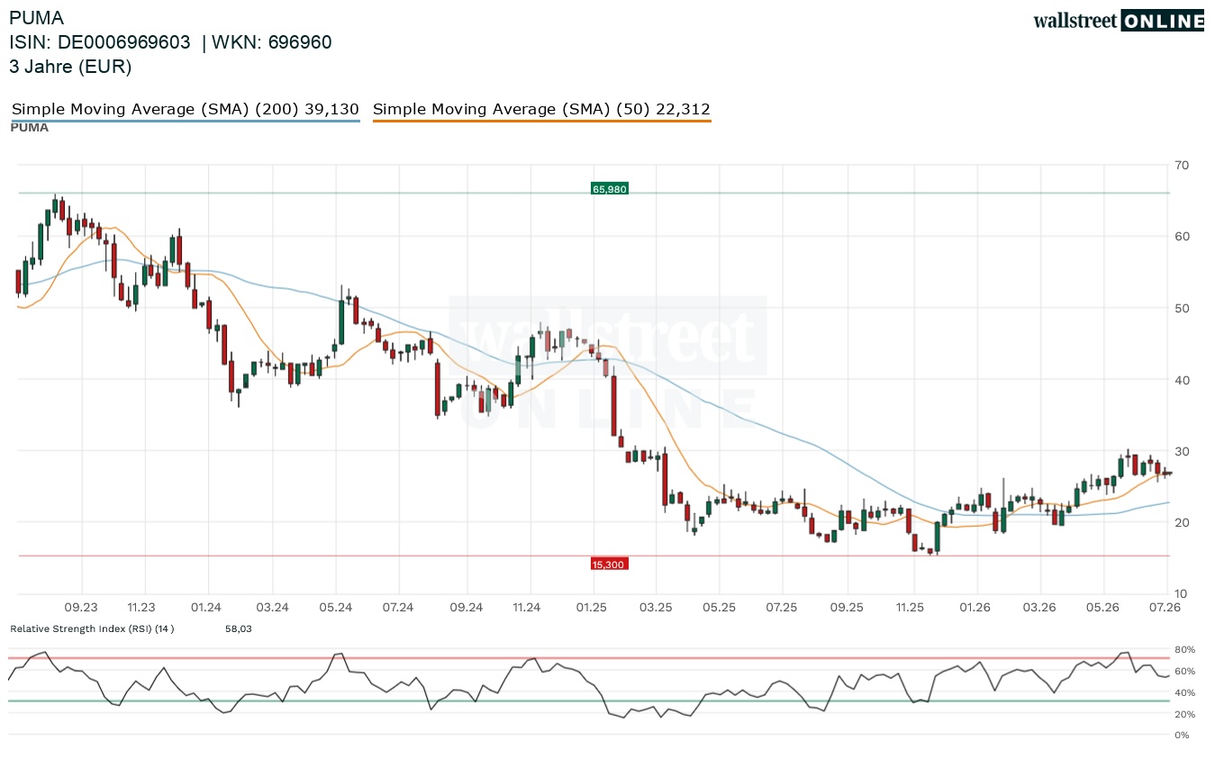This screenshot has width=1215, height=759.
Task: Click the 01.25 date tick on x-axis
Action: 593,608
